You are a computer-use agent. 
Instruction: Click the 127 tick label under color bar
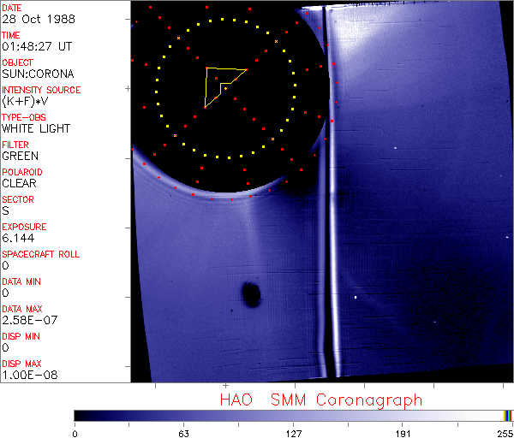coord(294,433)
